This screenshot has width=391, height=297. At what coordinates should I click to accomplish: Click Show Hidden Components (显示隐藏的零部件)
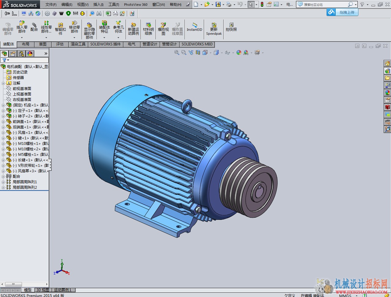coord(89,30)
